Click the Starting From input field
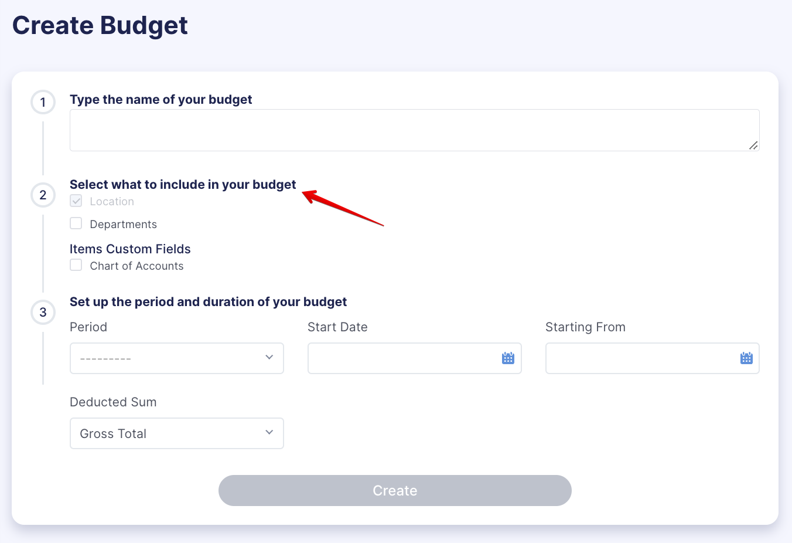The height and width of the screenshot is (543, 792). [639, 358]
